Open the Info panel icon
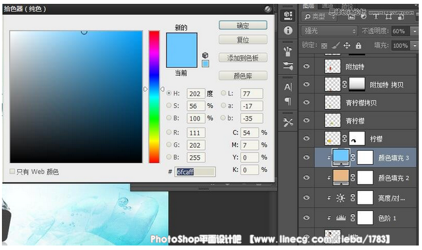The image size is (422, 250). pyautogui.click(x=288, y=30)
